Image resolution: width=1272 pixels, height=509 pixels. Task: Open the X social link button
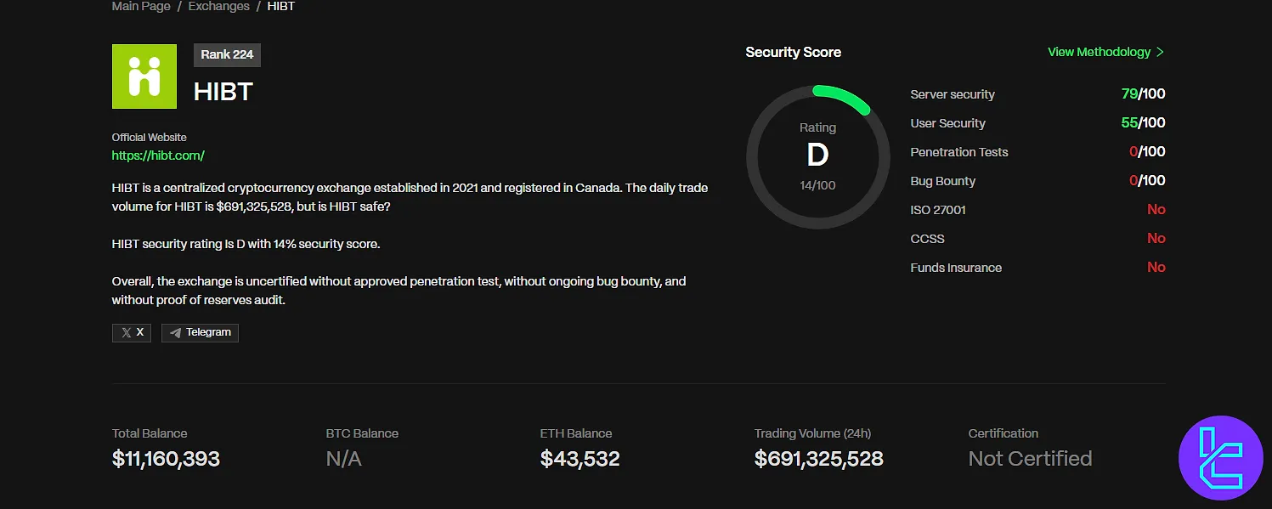(x=132, y=332)
